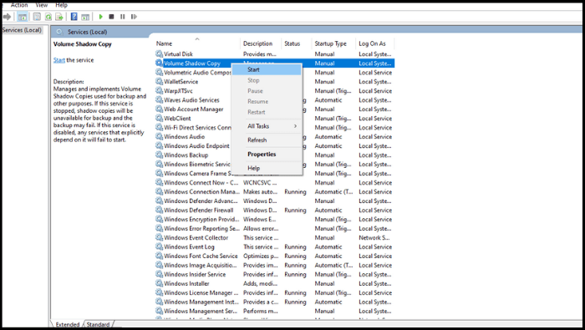
Task: Click the Refresh toolbar icon
Action: coord(48,17)
